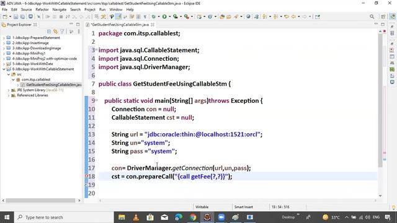This screenshot has height=223, width=397.
Task: Open the Window menu
Action: pos(116,10)
